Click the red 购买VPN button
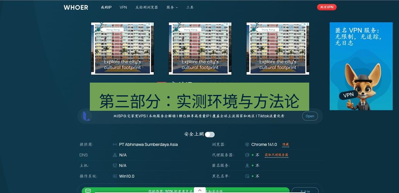Image resolution: width=399 pixels, height=193 pixels. (x=327, y=7)
